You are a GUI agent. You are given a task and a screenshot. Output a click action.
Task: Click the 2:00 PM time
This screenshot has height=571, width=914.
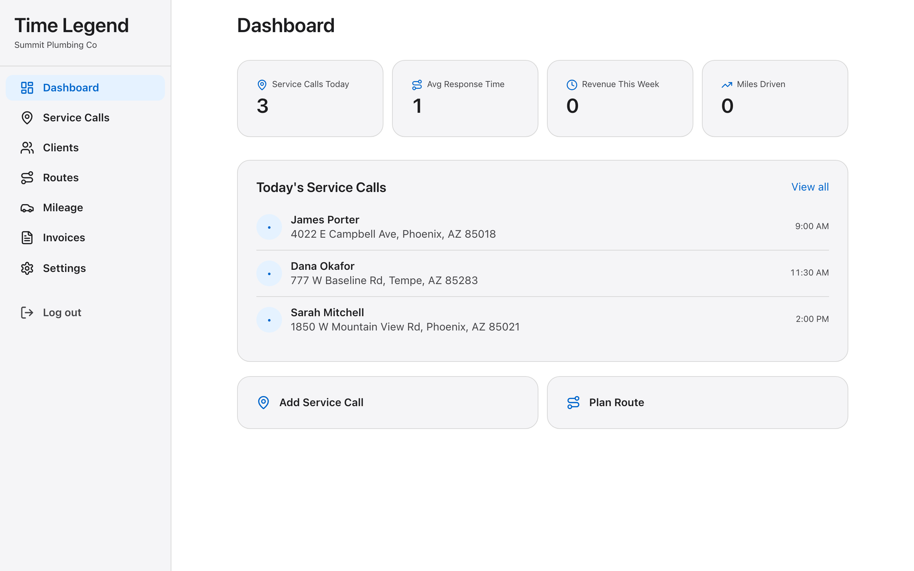pos(812,319)
